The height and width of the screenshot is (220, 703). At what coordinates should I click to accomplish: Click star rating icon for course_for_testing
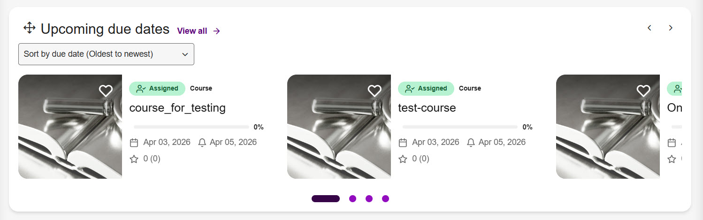tap(134, 159)
